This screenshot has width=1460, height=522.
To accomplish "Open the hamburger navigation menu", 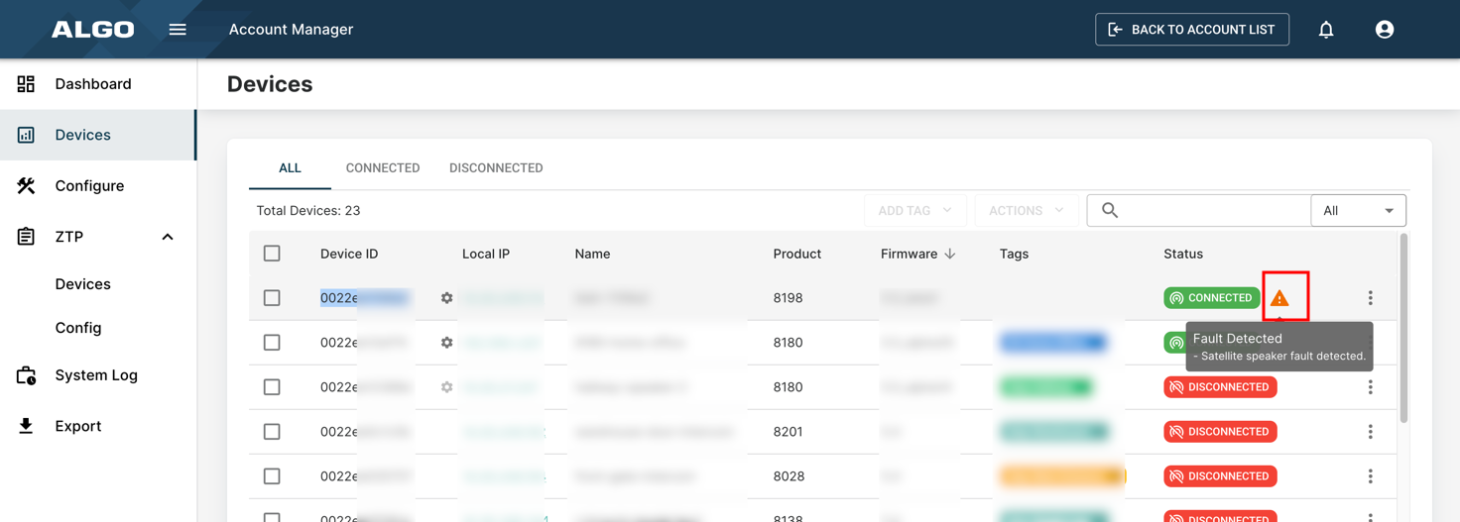I will click(178, 30).
